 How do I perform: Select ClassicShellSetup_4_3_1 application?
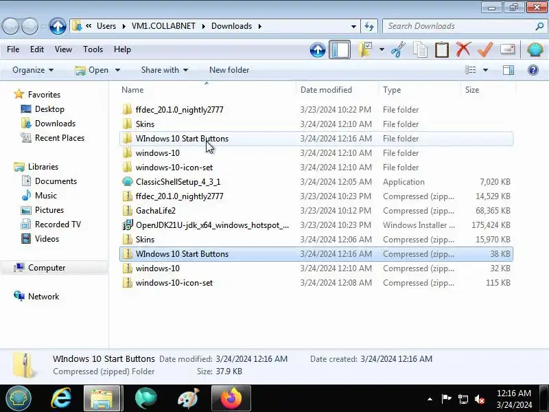[x=316, y=182]
